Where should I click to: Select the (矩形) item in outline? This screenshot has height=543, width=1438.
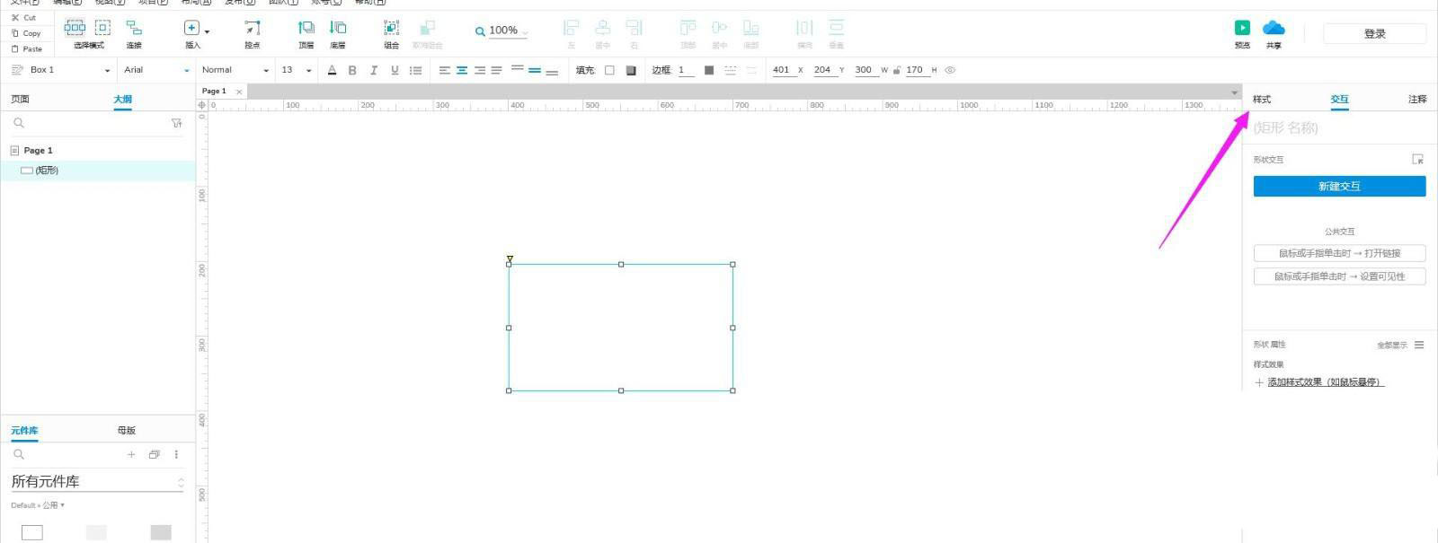[47, 170]
